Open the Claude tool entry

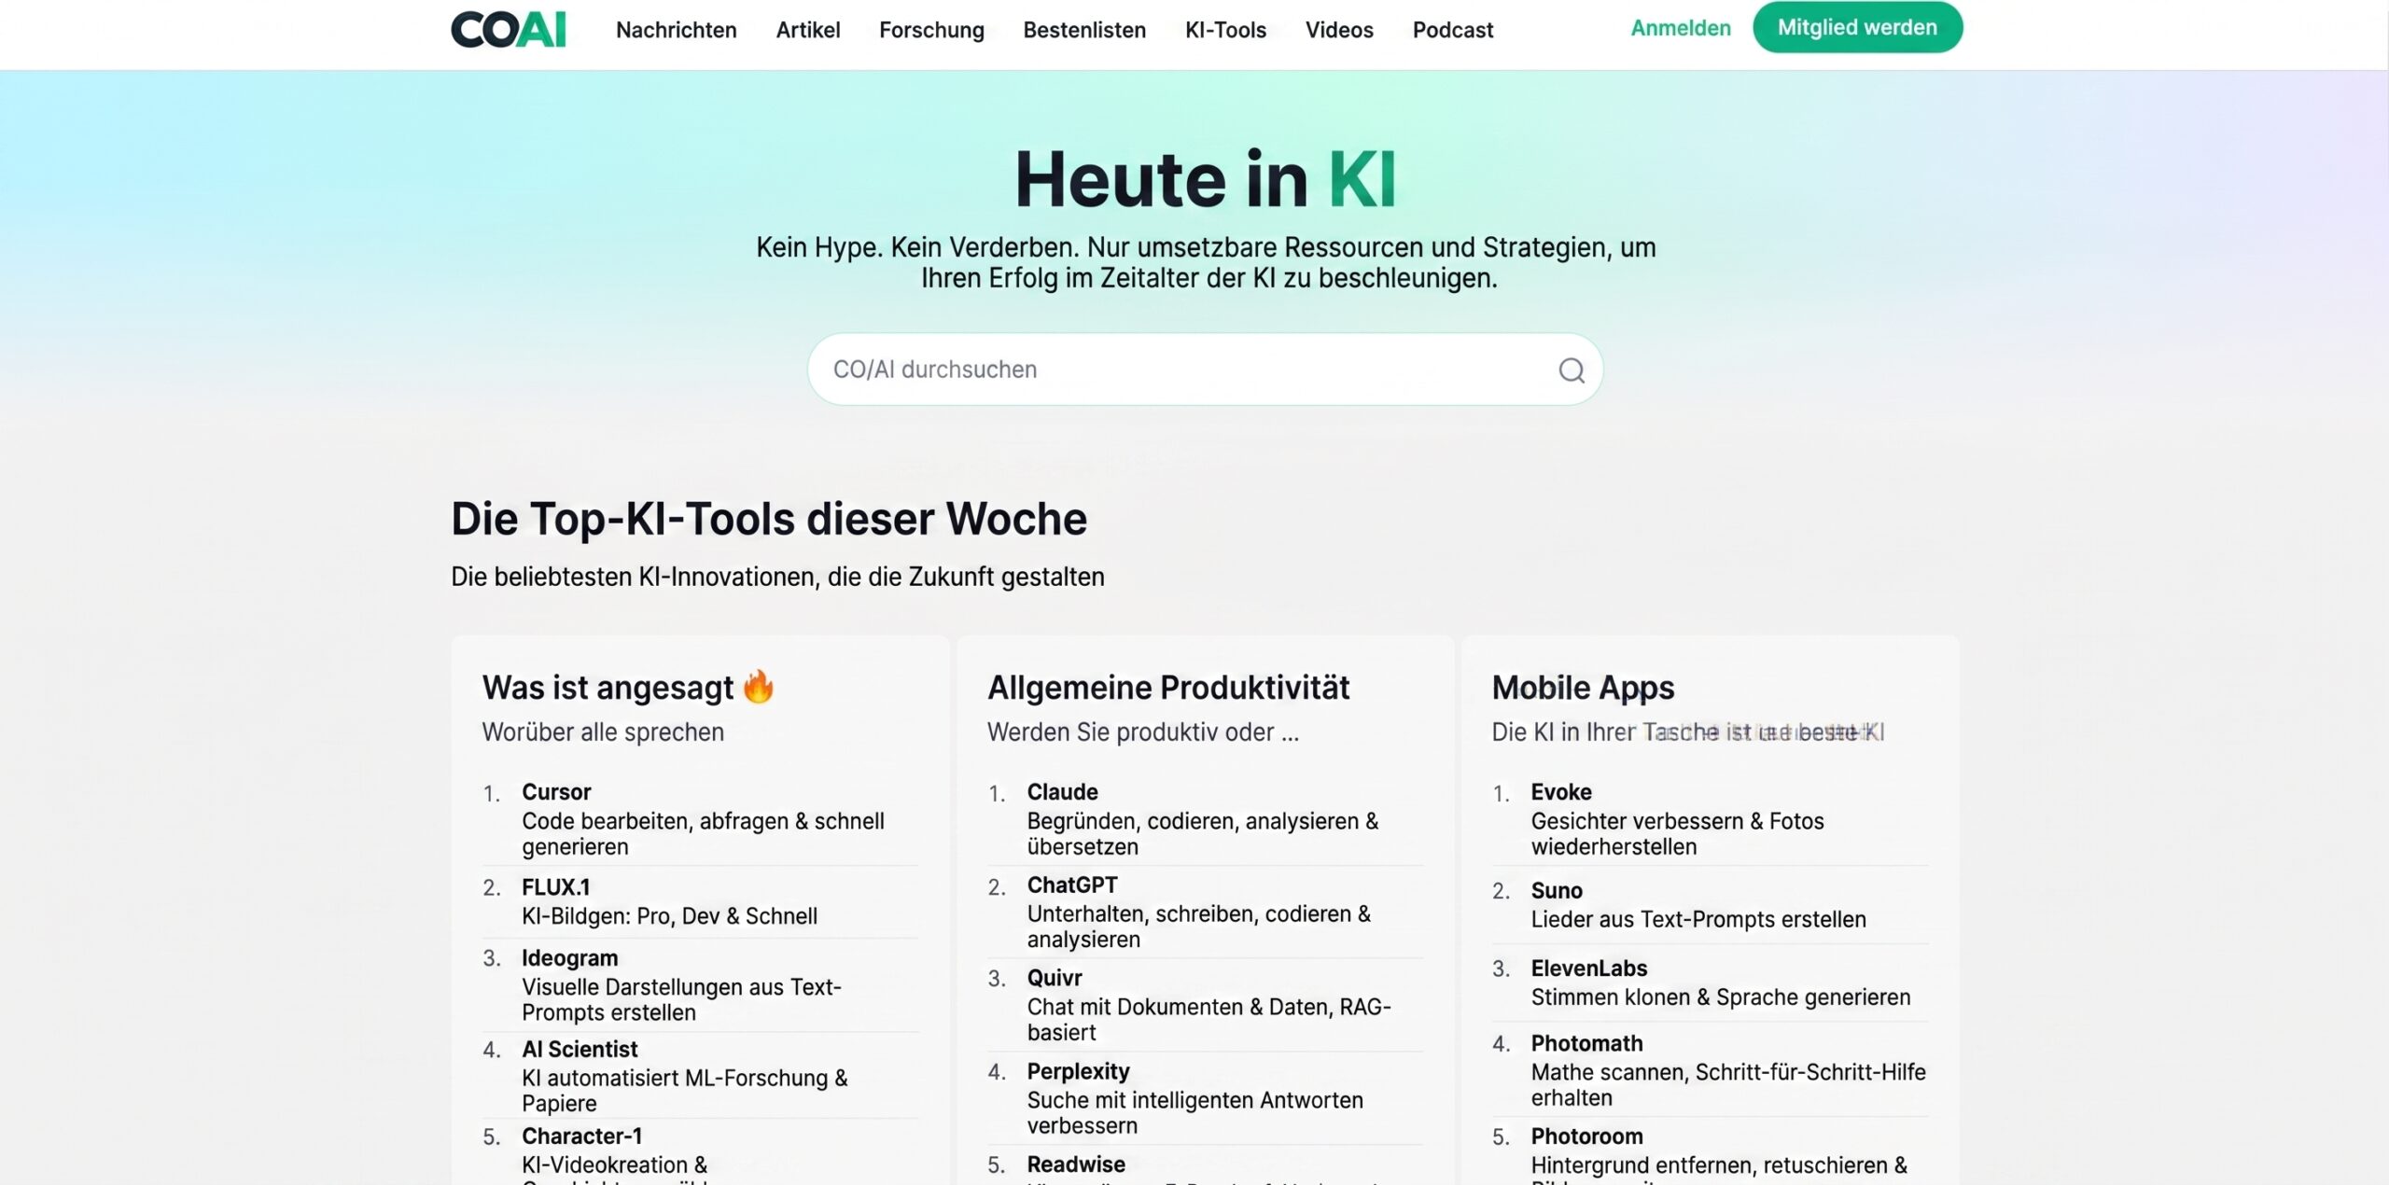point(1062,792)
